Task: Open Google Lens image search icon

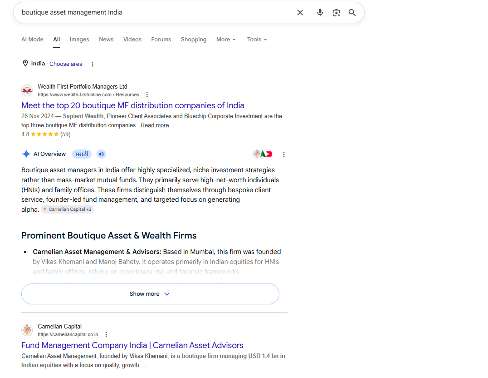Action: pyautogui.click(x=336, y=12)
